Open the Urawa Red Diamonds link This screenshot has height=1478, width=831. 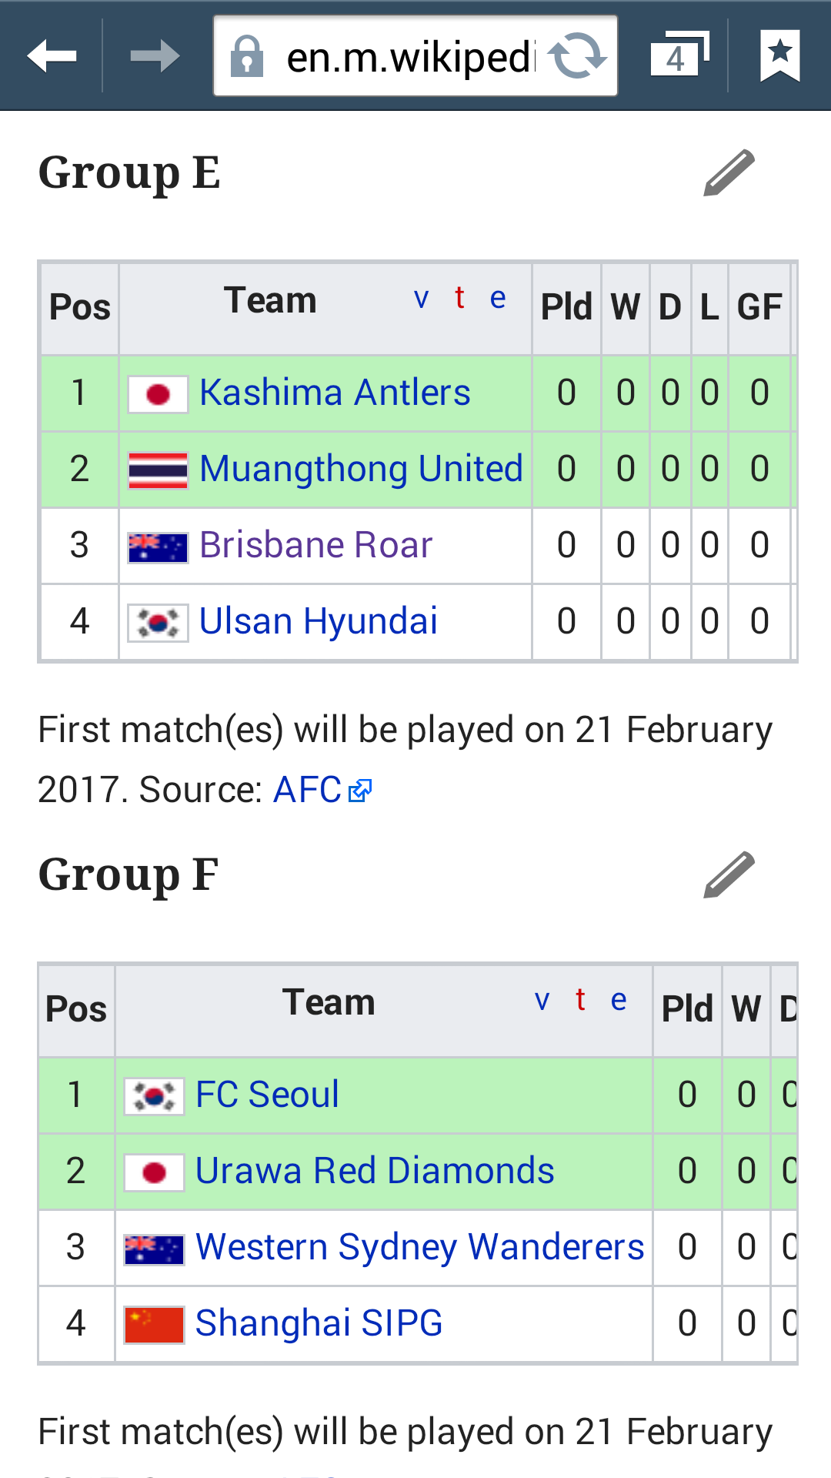coord(375,1171)
